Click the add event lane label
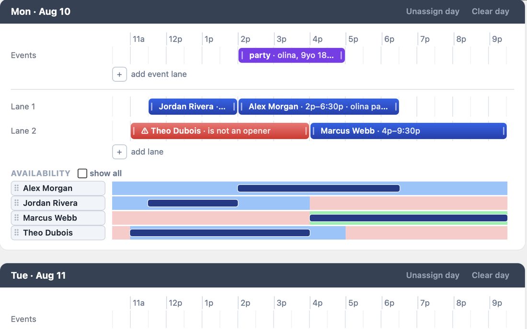Image resolution: width=527 pixels, height=329 pixels. tap(159, 74)
